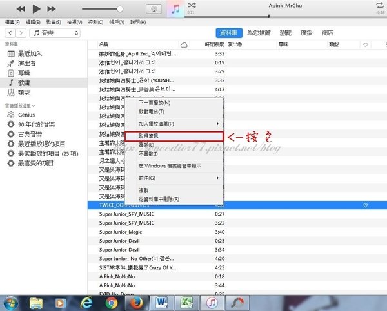Open the 最喜愛的項目 playlist
This screenshot has width=387, height=311.
tap(43, 163)
